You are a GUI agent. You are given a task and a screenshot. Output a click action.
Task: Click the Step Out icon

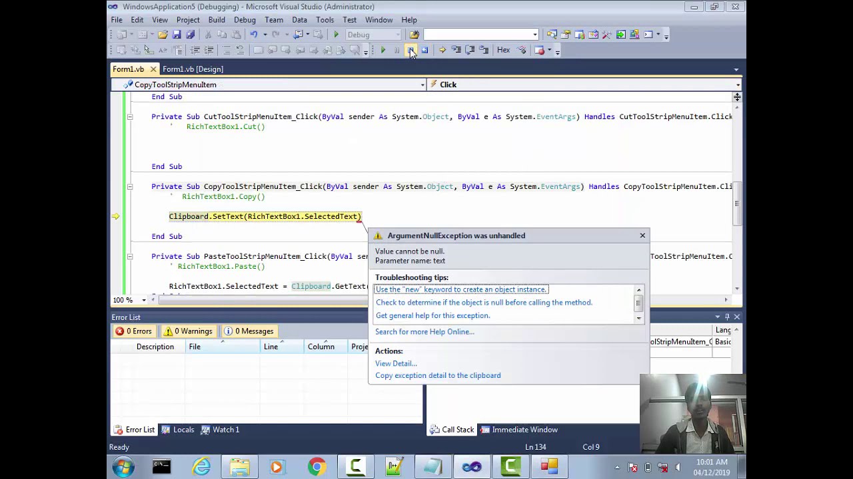(x=484, y=50)
